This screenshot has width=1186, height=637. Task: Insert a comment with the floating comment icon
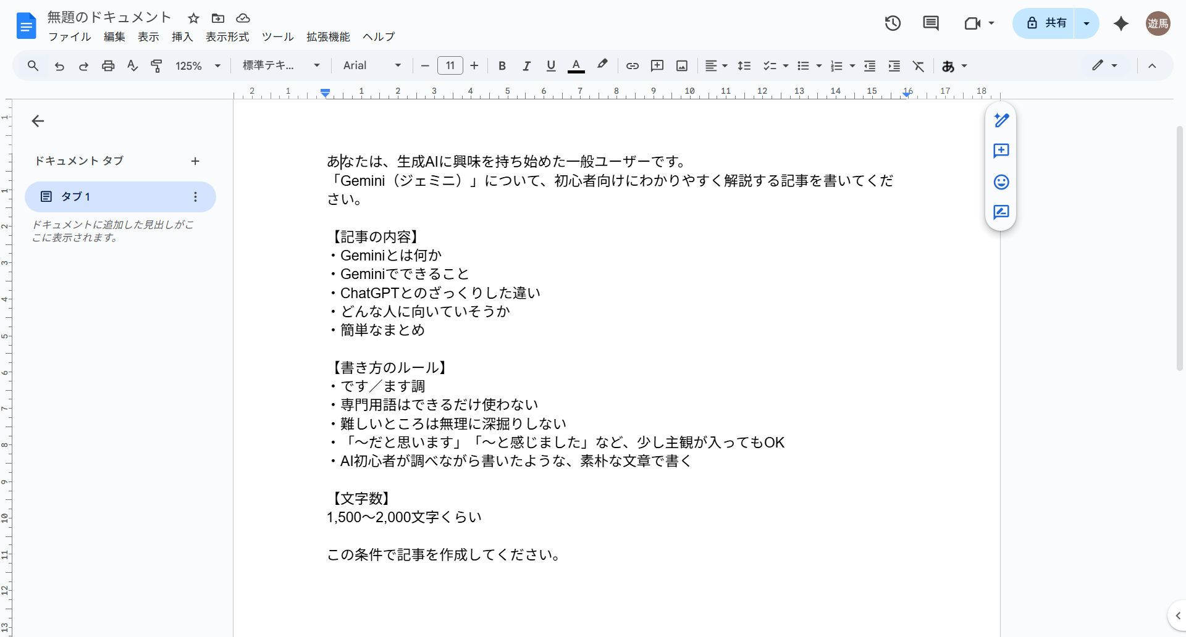[1001, 151]
